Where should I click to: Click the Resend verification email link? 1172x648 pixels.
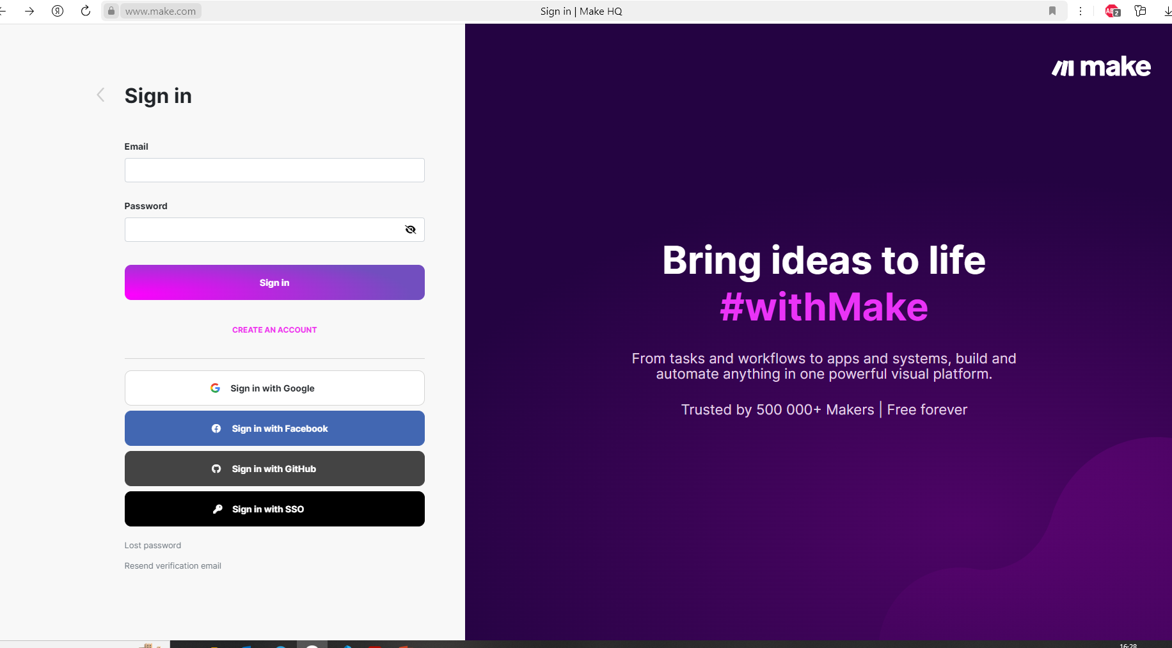173,566
